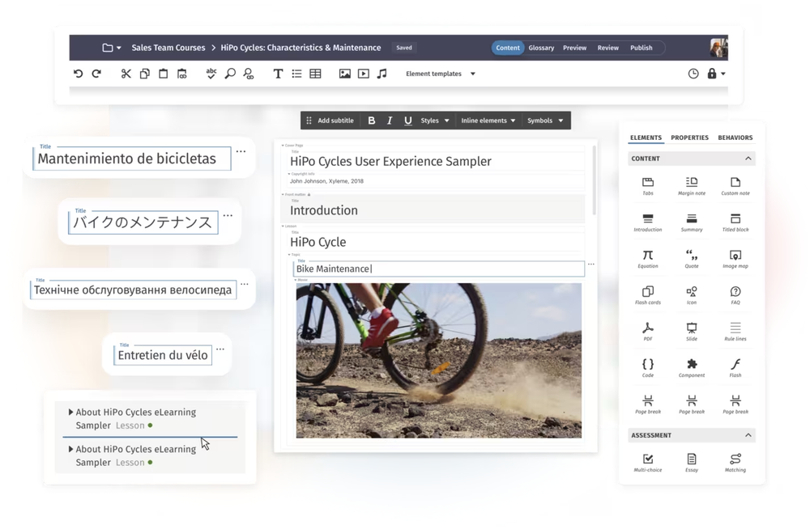
Task: Click the Preview button
Action: point(574,48)
